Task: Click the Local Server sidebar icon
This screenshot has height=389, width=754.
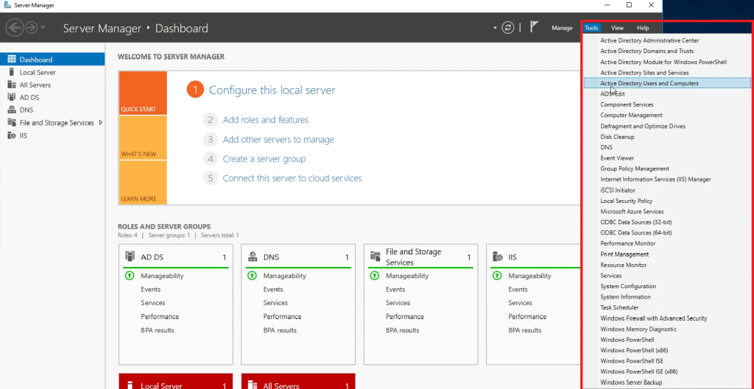Action: (12, 72)
